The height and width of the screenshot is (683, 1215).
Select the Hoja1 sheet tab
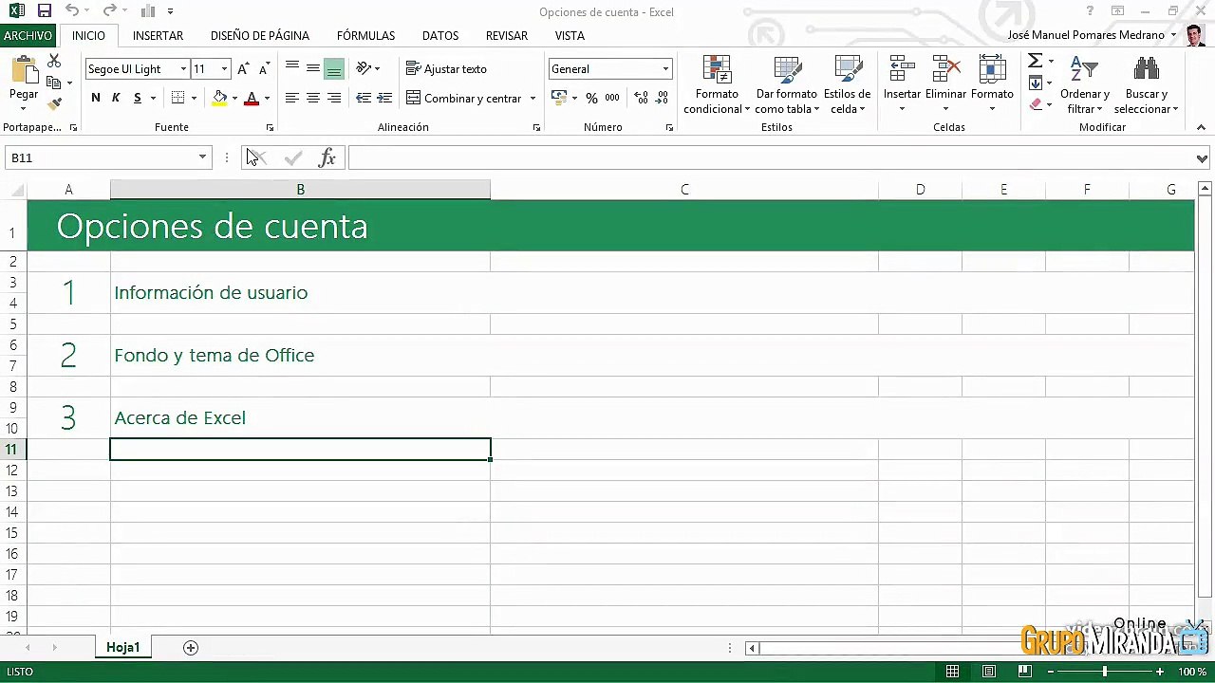123,648
